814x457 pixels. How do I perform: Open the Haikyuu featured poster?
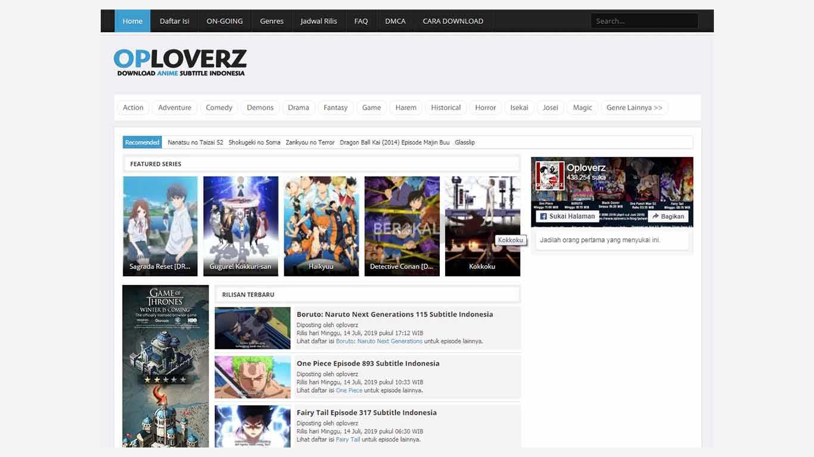pyautogui.click(x=321, y=226)
